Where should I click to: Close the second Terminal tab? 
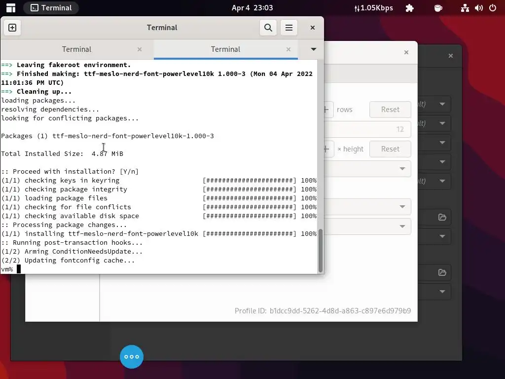tap(288, 49)
